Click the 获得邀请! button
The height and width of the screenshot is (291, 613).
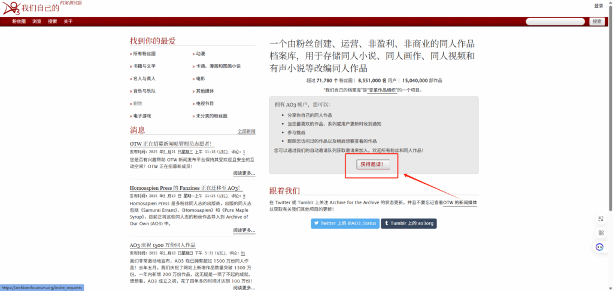coord(373,165)
